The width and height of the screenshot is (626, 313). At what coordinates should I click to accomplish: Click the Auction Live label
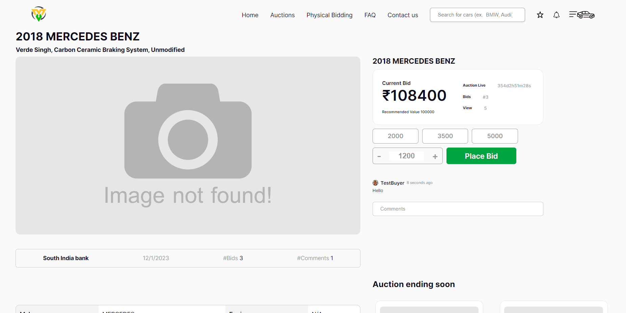point(474,86)
